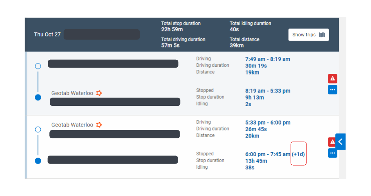
Task: Select the filled stop marker of the 8:19 am stop
Action: [38, 97]
